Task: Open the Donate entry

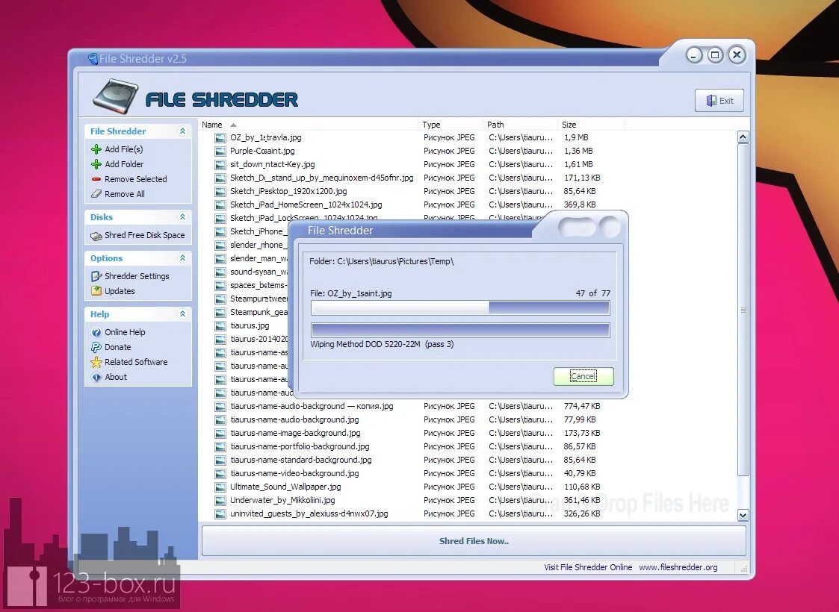Action: tap(118, 347)
